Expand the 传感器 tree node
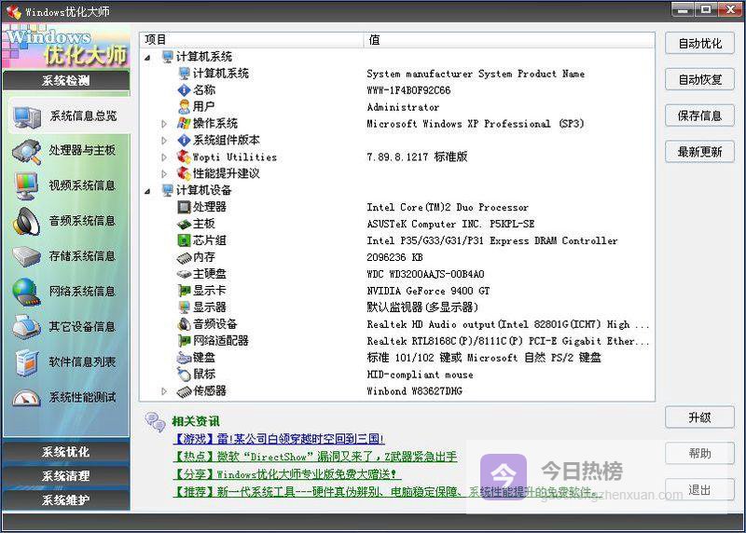Image resolution: width=746 pixels, height=533 pixels. (x=164, y=391)
